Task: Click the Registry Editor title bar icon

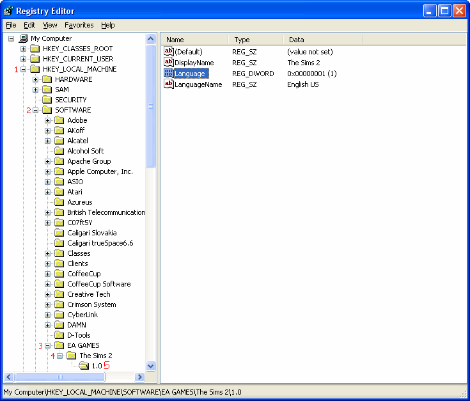Action: pyautogui.click(x=9, y=11)
